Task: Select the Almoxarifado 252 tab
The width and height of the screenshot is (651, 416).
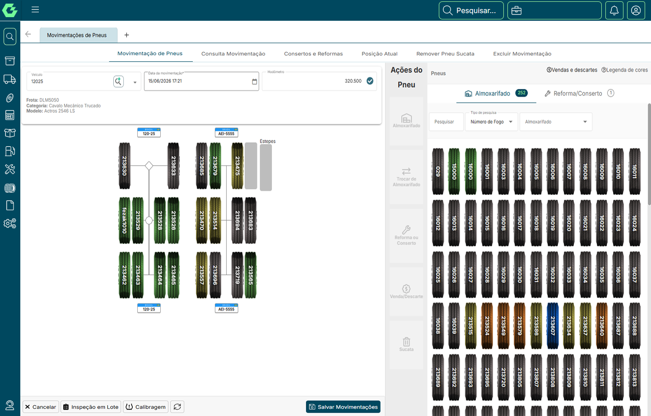Action: point(496,93)
